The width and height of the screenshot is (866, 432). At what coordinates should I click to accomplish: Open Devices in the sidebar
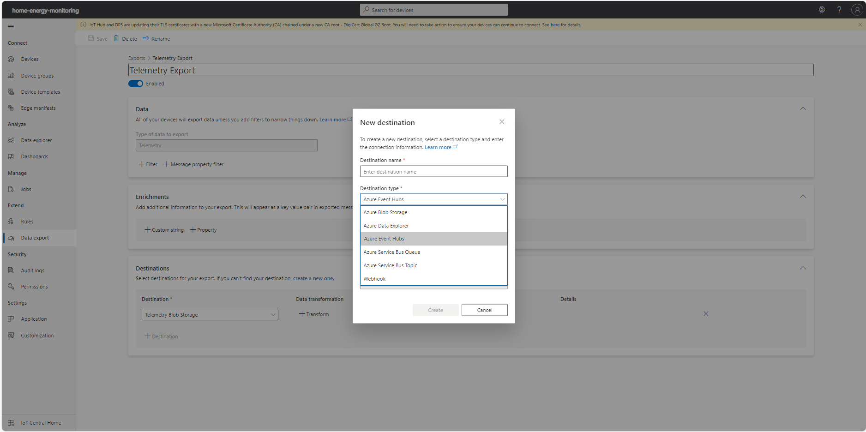pos(29,59)
